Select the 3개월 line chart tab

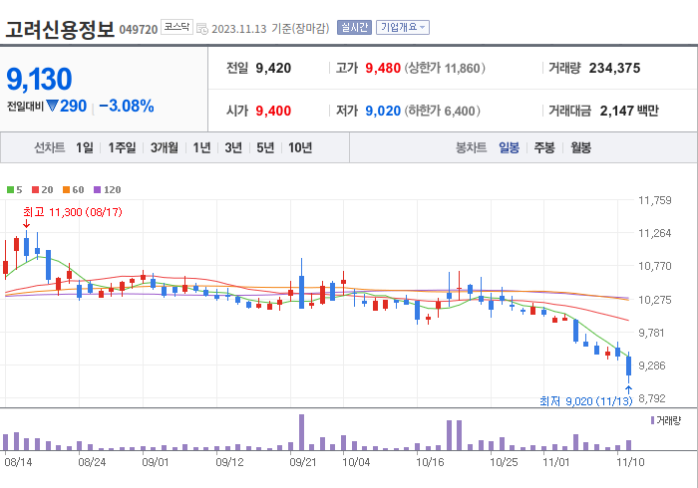165,147
